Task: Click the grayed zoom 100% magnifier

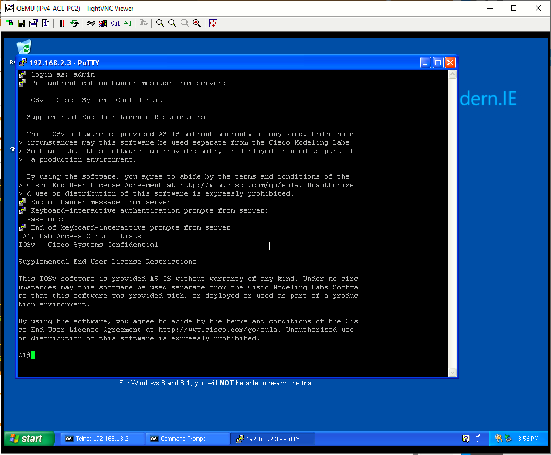Action: [184, 23]
